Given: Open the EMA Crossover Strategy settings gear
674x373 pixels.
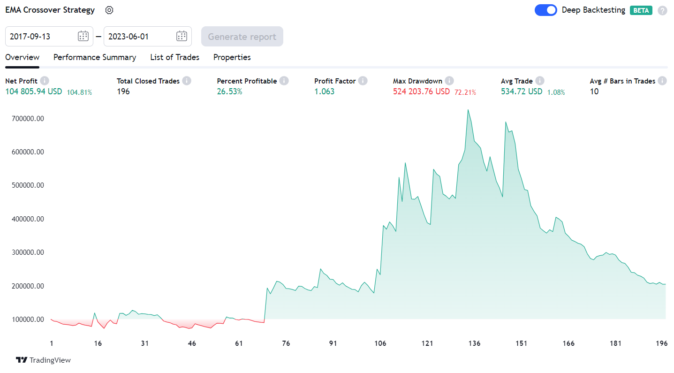Looking at the screenshot, I should (x=109, y=10).
